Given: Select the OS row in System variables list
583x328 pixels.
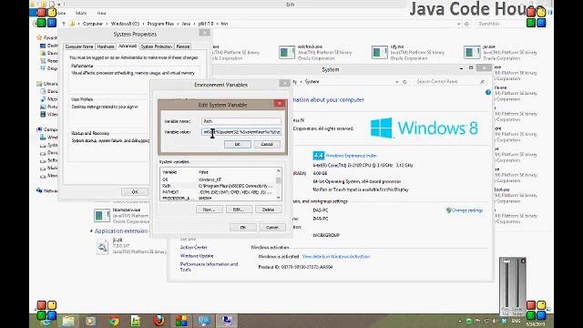Looking at the screenshot, I should click(x=219, y=179).
